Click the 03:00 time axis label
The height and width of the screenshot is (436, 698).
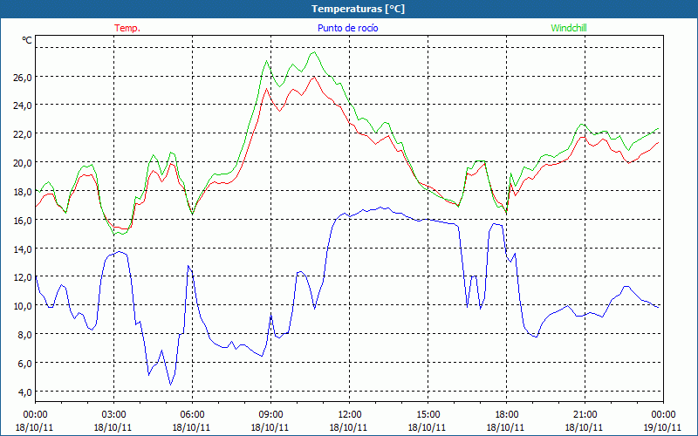coord(113,415)
